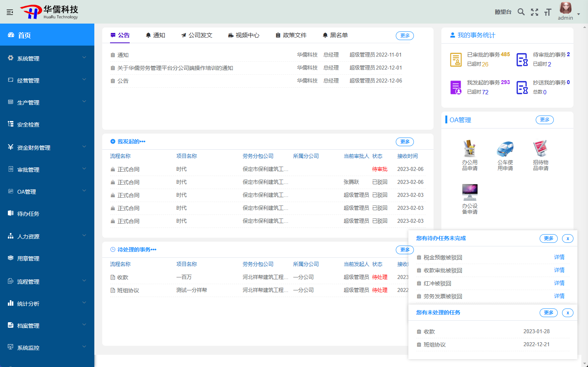Click 更多 button in OA管理 panel
Screen dimensions: 588x367
click(544, 120)
